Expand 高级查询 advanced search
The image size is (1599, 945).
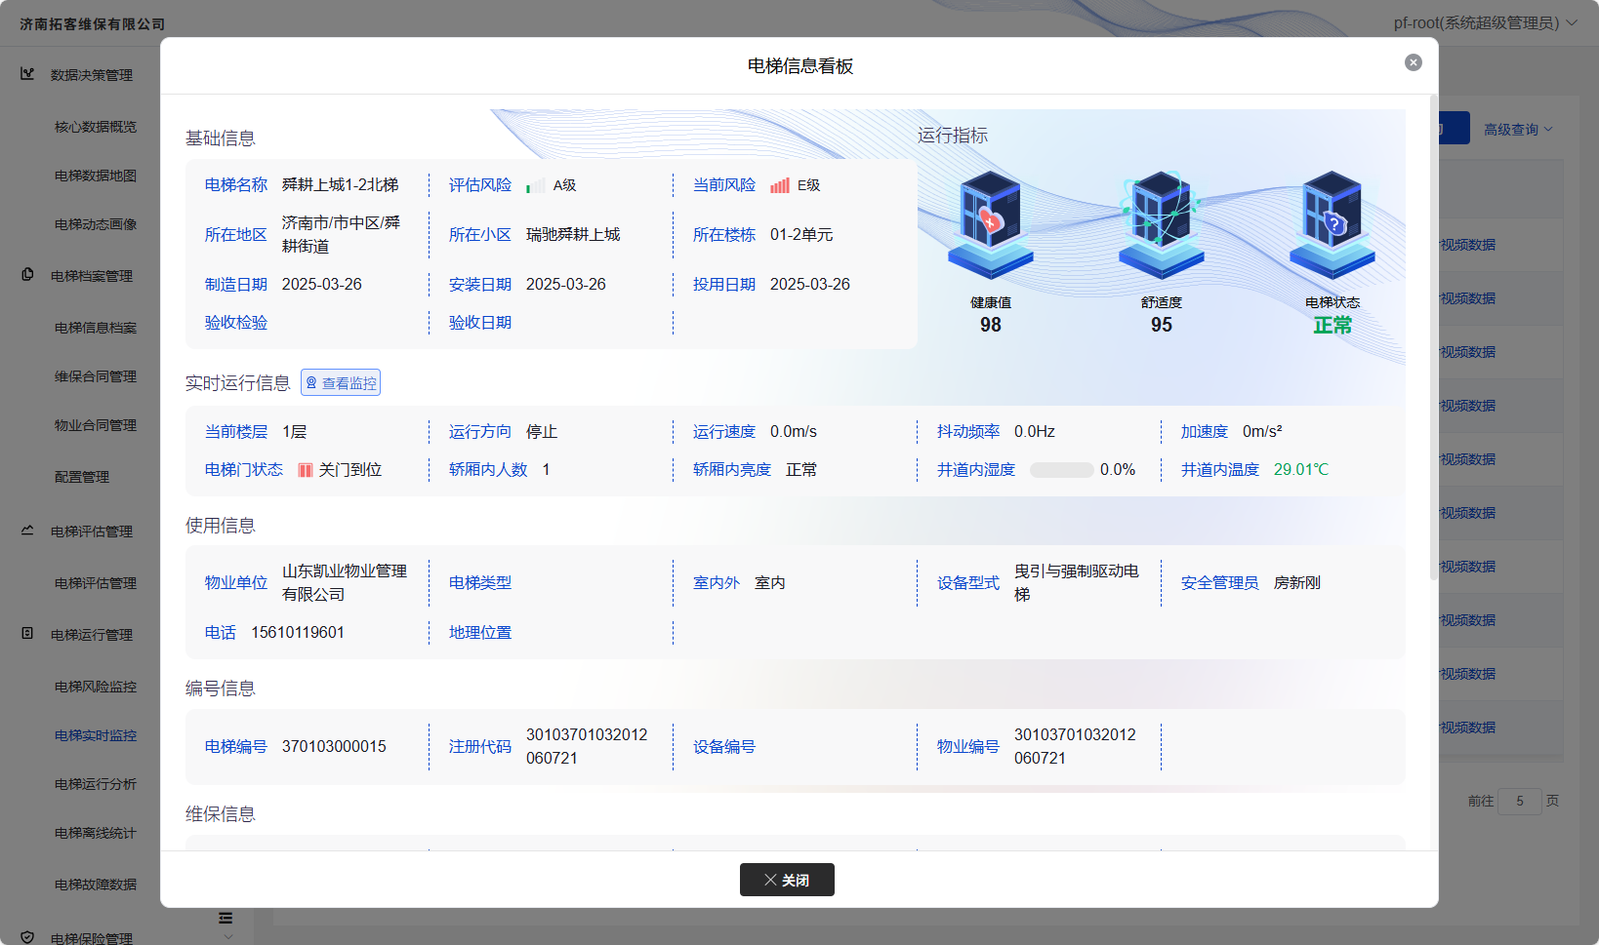tap(1518, 130)
